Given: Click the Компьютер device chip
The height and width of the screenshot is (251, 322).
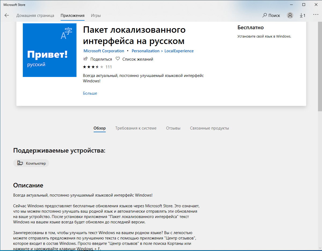Looking at the screenshot, I should 31,163.
